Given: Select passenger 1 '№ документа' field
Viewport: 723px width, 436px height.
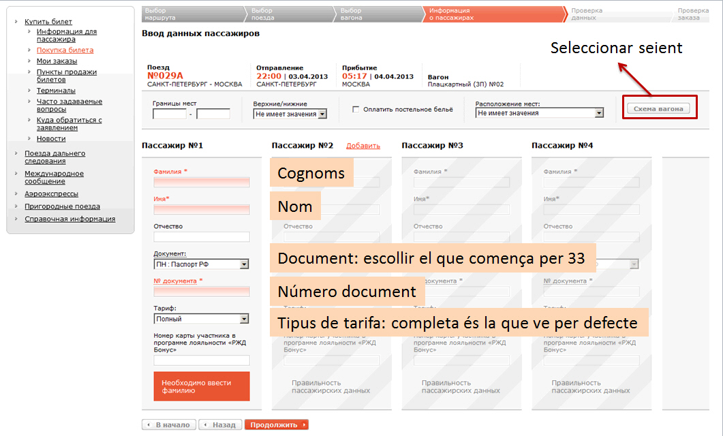Looking at the screenshot, I should click(x=202, y=292).
